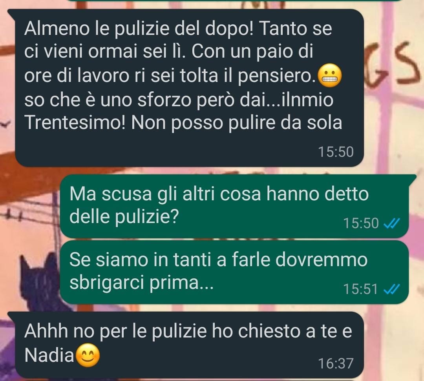Tap the blue read checkmarks at 15:50
Screen dimensions: 424x381
point(391,223)
